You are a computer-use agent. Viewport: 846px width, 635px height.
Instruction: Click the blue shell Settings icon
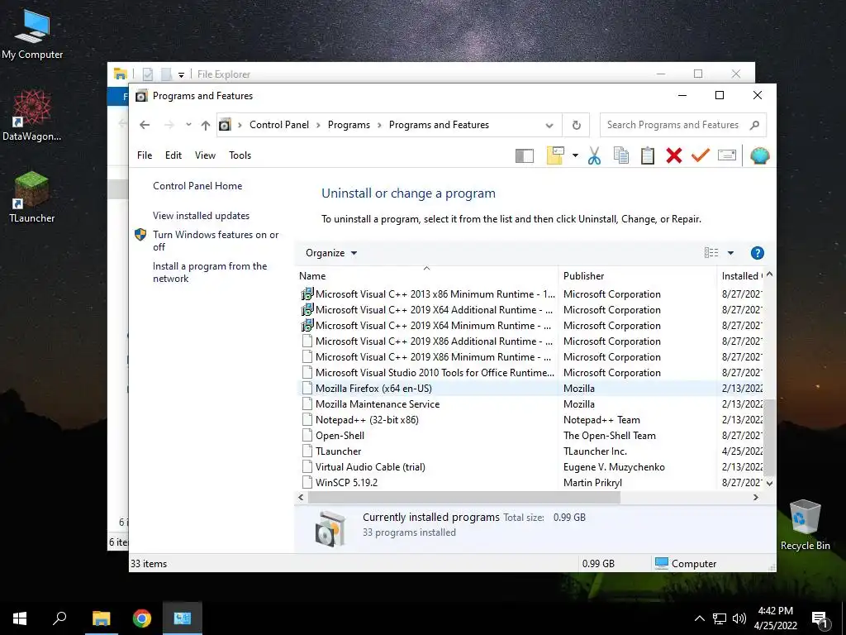pos(760,156)
